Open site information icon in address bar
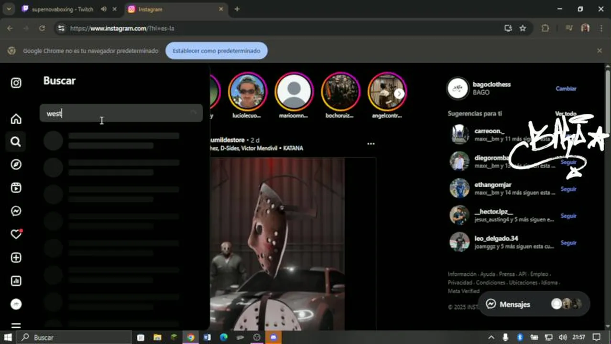Viewport: 611px width, 344px height. [61, 28]
